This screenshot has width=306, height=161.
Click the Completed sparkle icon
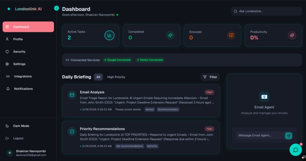point(170,35)
